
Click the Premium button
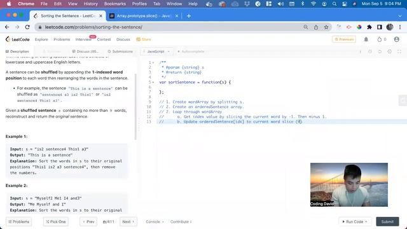tap(344, 39)
